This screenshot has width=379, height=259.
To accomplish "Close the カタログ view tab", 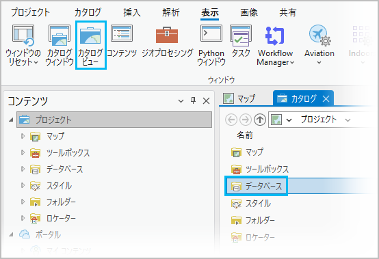I will pos(326,98).
